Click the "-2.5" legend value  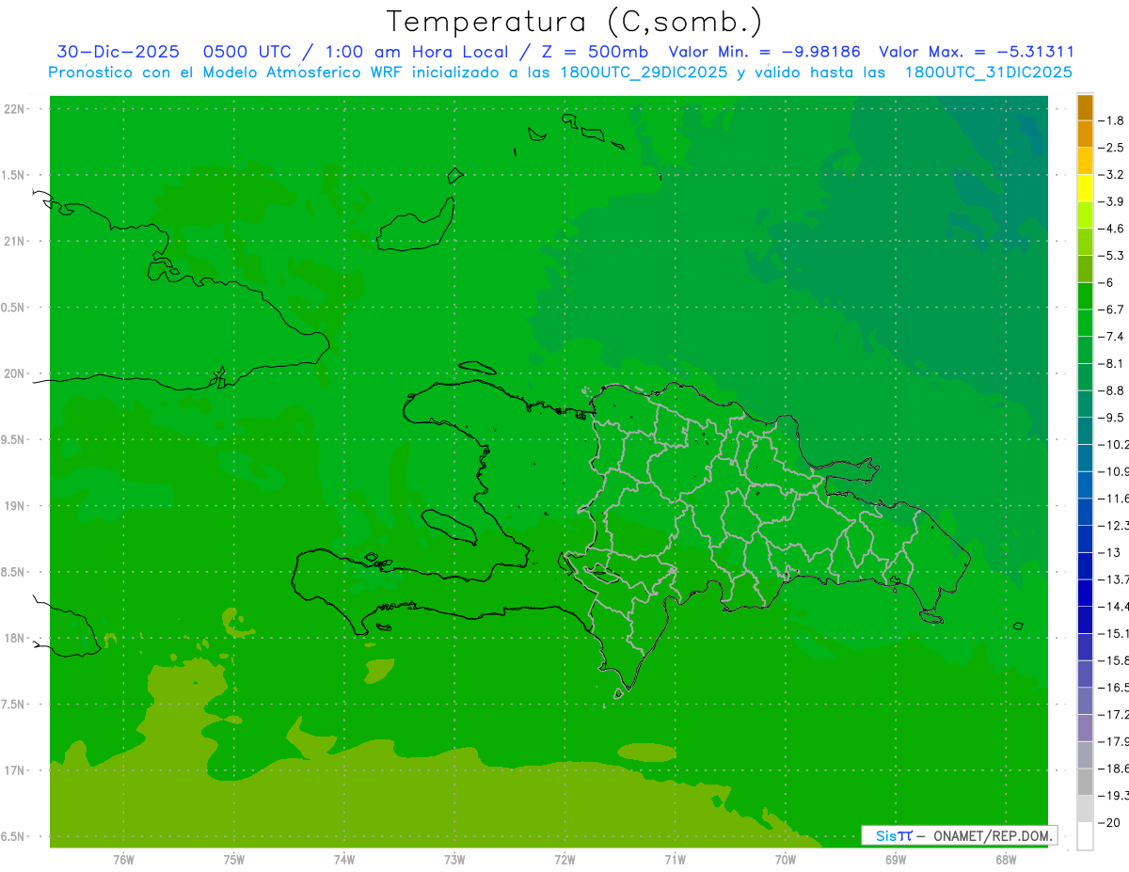pos(1111,148)
